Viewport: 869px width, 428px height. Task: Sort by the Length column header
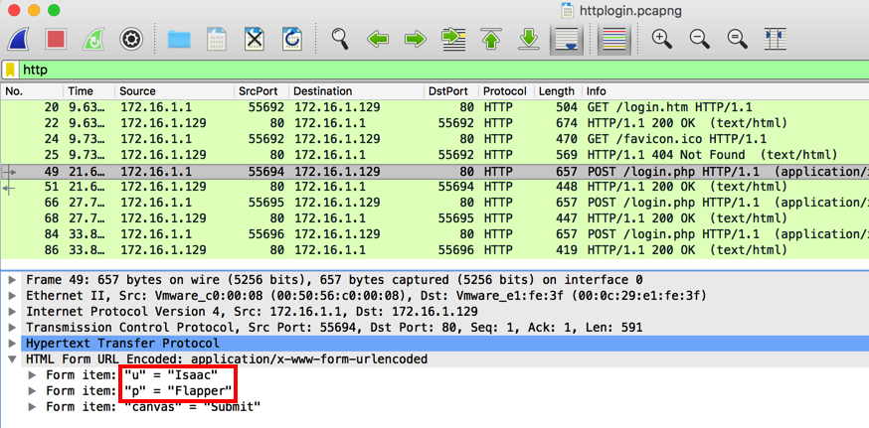(558, 91)
